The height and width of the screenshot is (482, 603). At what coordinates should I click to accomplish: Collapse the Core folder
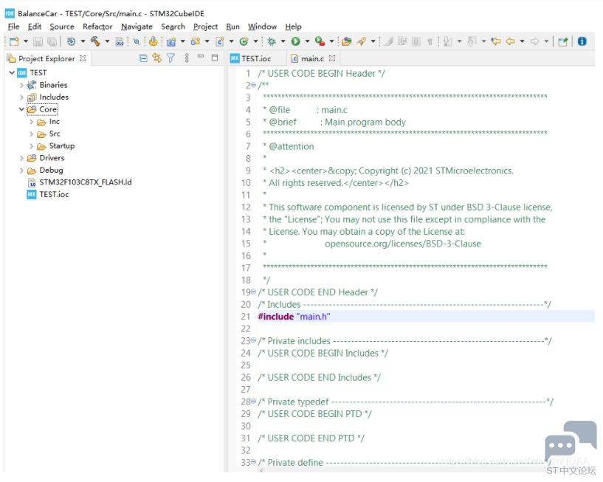tap(21, 109)
